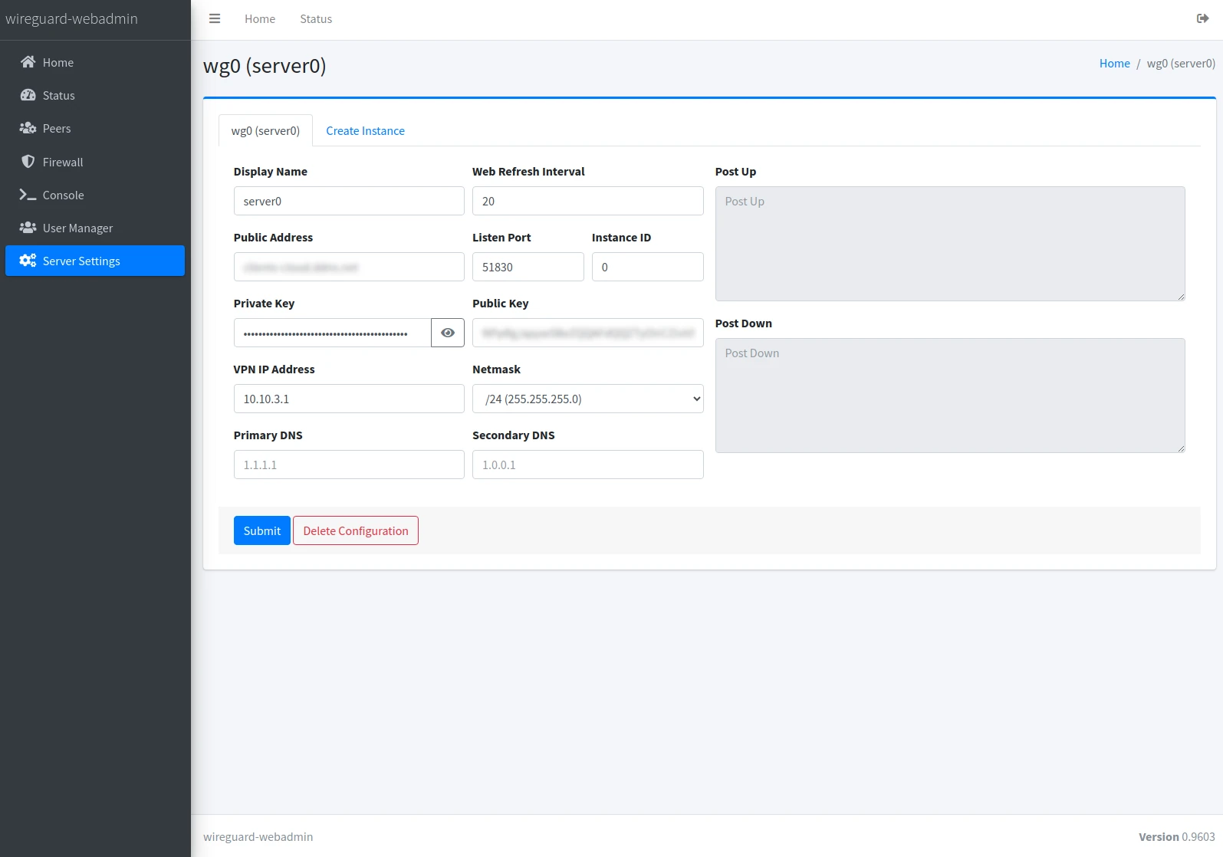Open the Netmask dropdown
1223x857 pixels.
click(588, 399)
